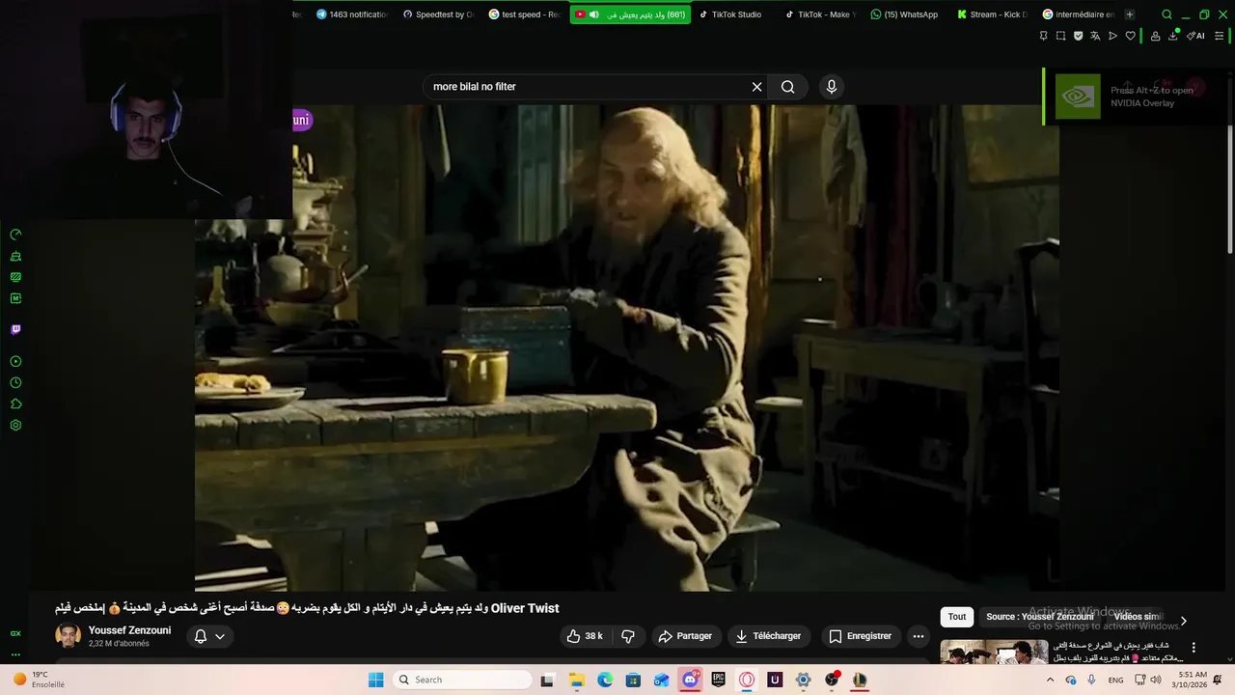1235x695 pixels.
Task: Click Enregistrer to save the video
Action: pyautogui.click(x=860, y=636)
